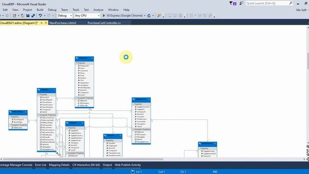
Task: Collapse Properties section of the EmployeeID entity
Action: pos(77,63)
